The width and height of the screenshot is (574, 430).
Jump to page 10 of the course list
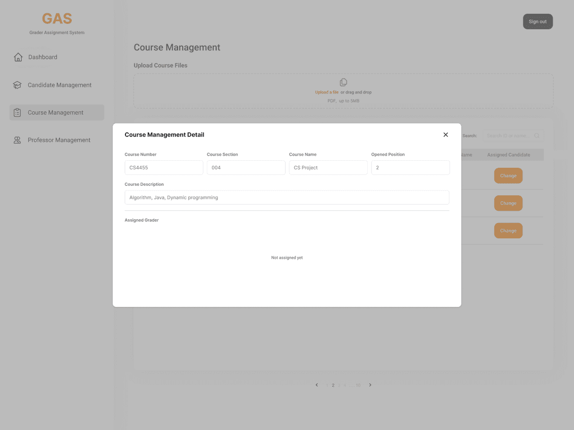[x=358, y=385]
